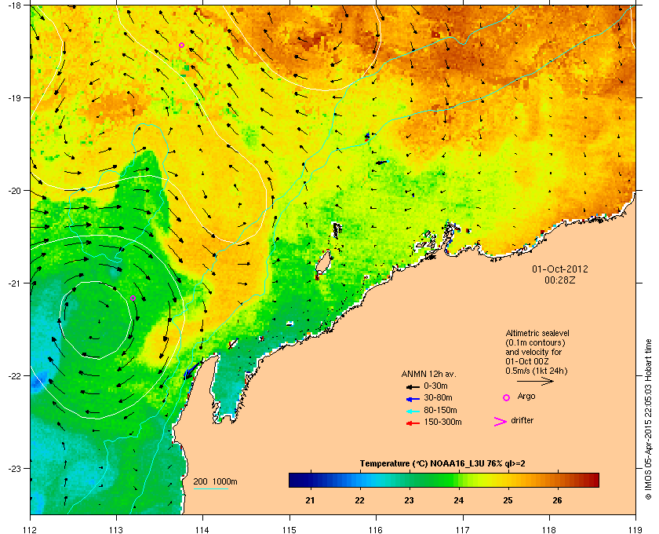Click the latitude axis label '-19'

[14, 98]
